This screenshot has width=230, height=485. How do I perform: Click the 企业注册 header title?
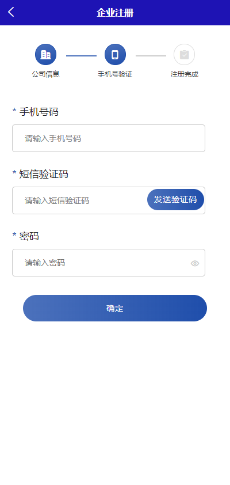pos(115,13)
